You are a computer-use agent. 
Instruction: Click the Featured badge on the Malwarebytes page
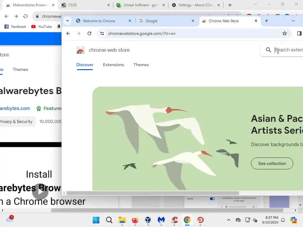(x=49, y=108)
